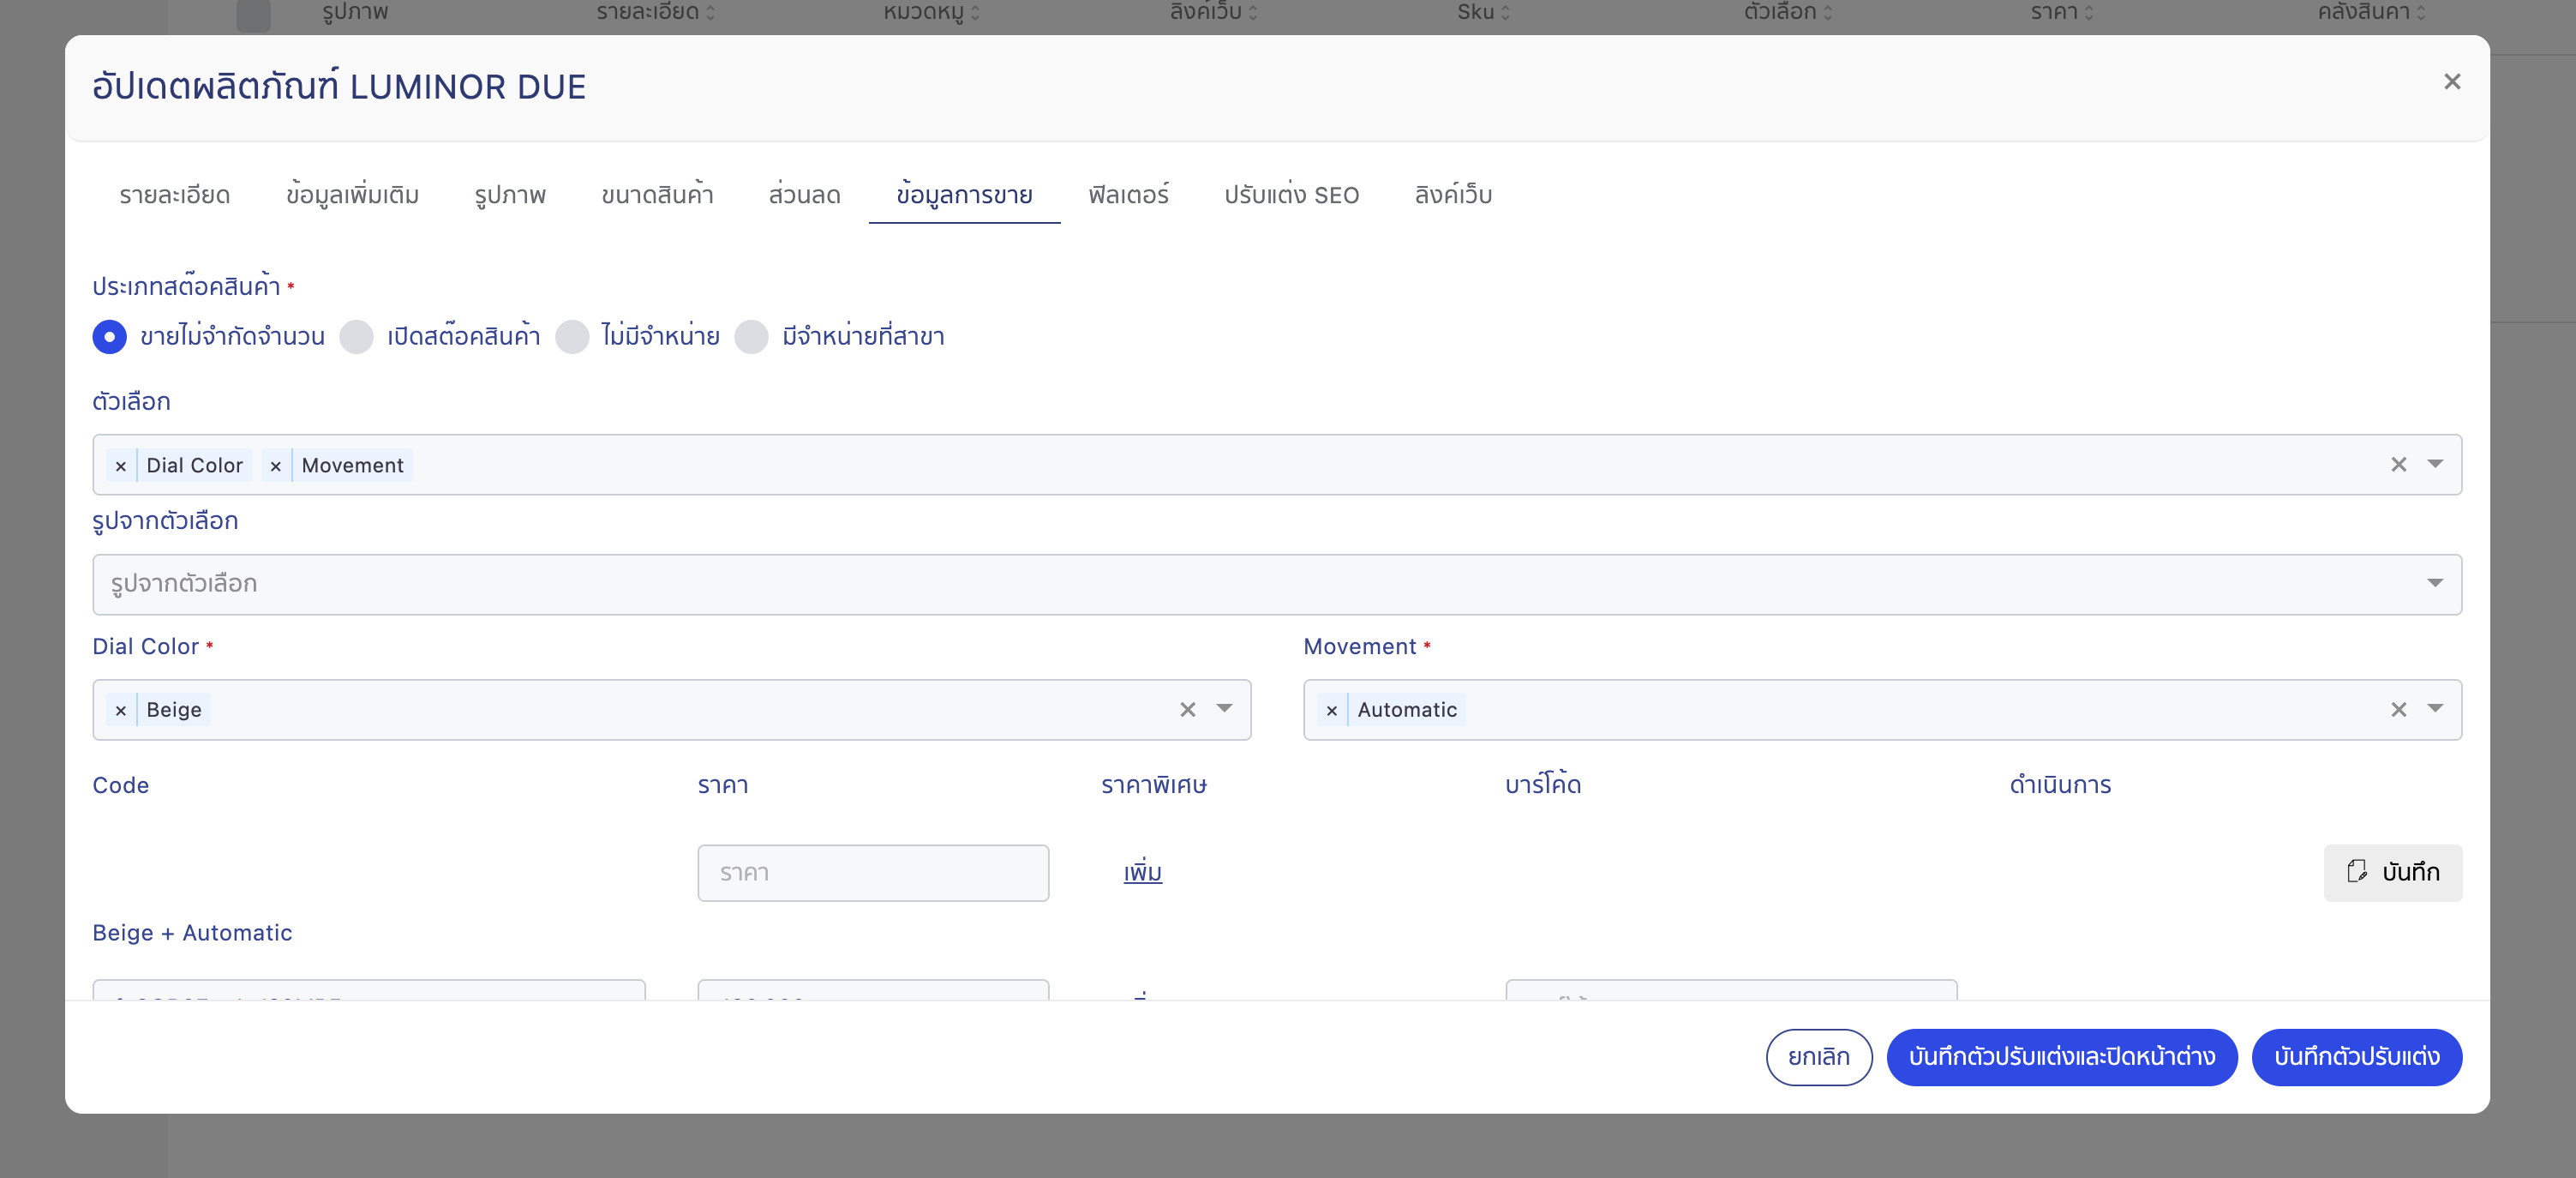The height and width of the screenshot is (1178, 2576).
Task: Open the รูปจากตัวเลือก dropdown
Action: pyautogui.click(x=1277, y=585)
